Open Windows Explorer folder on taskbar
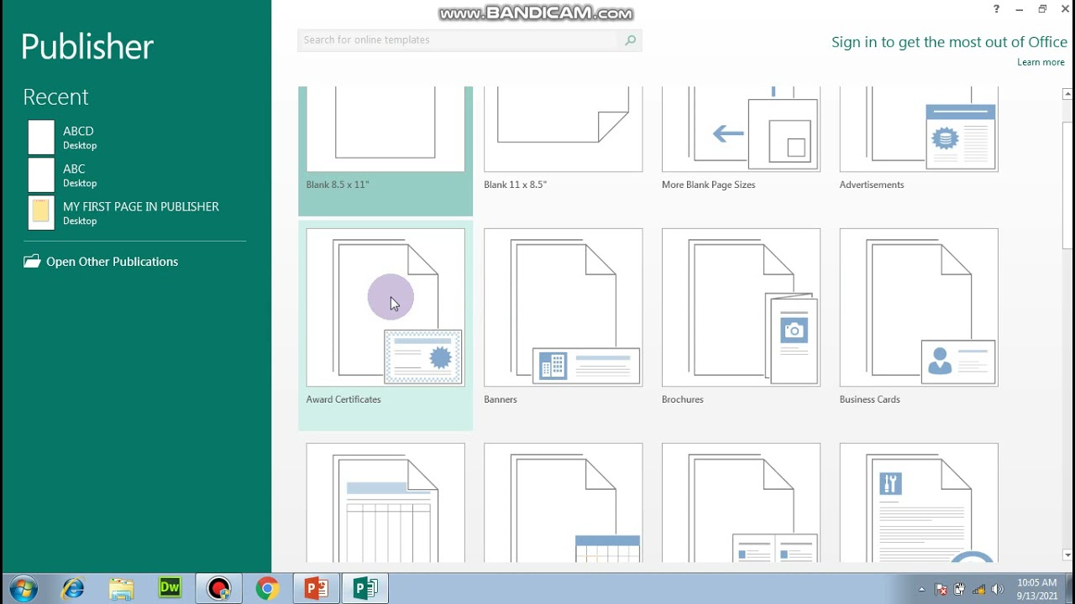Viewport: 1075px width, 604px height. (122, 589)
